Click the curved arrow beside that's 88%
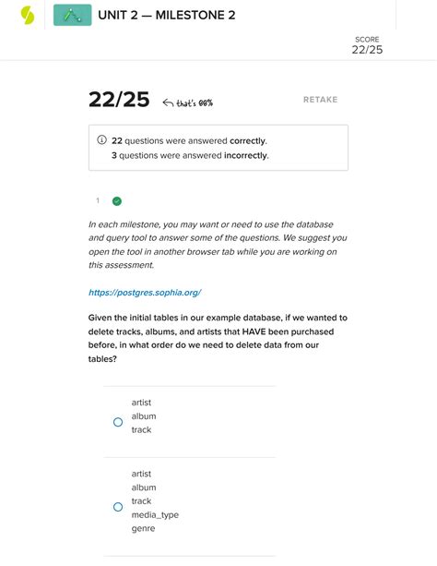The height and width of the screenshot is (566, 437). 168,103
